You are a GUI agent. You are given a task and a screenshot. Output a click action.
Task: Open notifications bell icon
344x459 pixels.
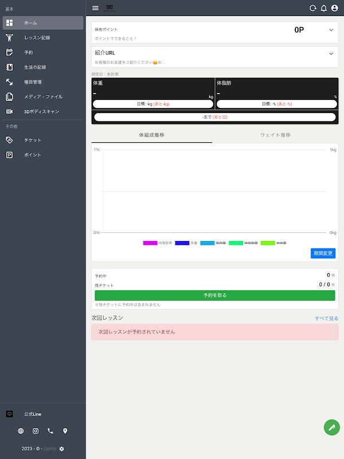point(324,8)
